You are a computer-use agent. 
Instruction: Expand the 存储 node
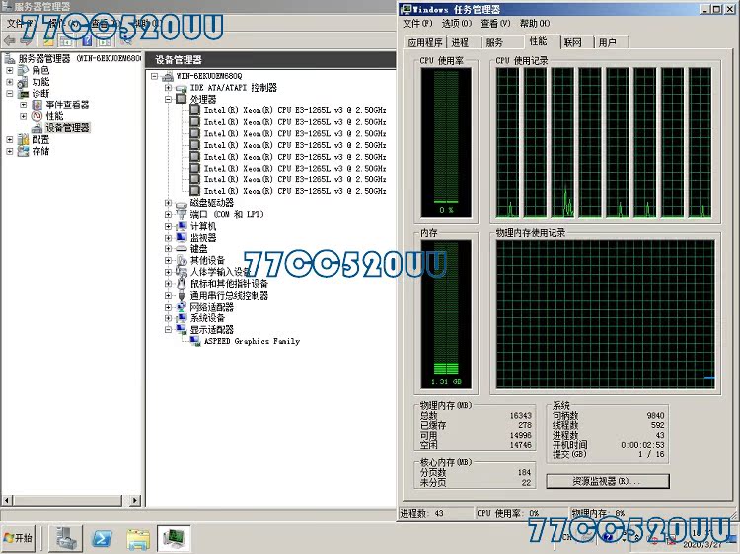click(x=10, y=151)
